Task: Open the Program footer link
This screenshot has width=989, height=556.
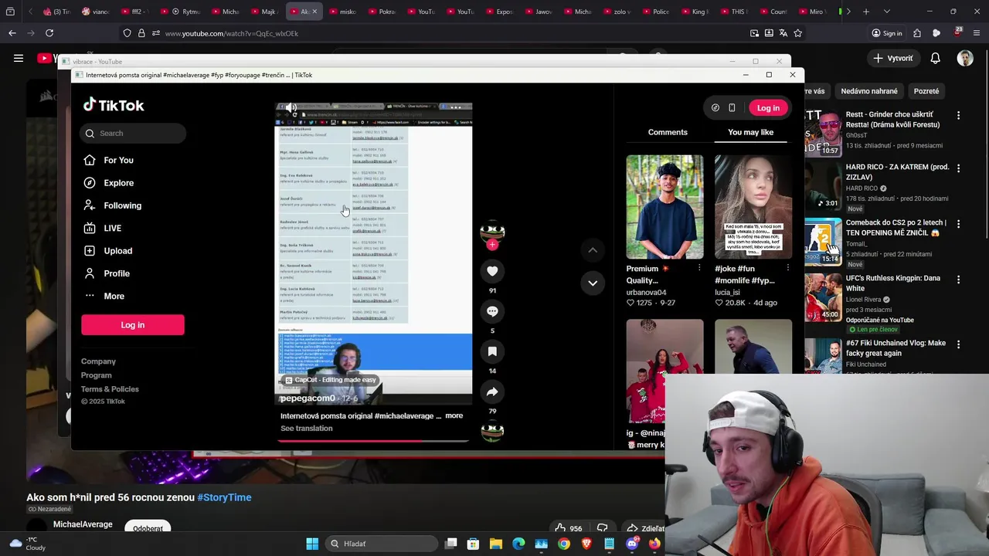Action: (96, 375)
